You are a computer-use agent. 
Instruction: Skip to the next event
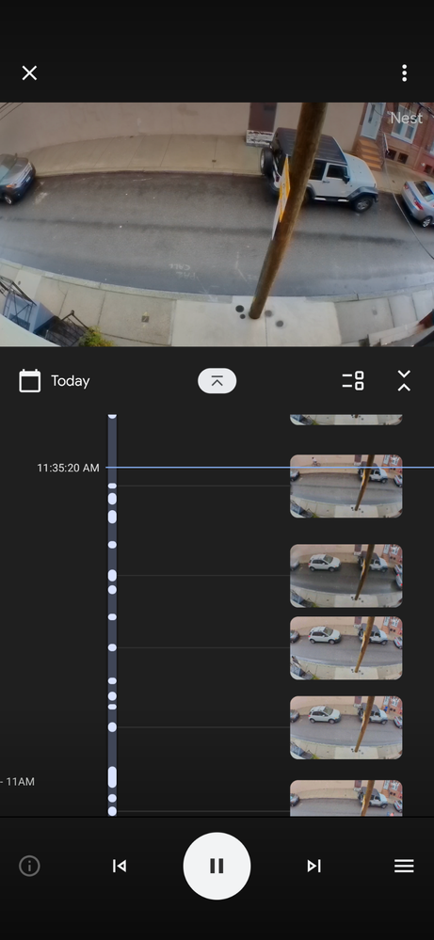(314, 866)
